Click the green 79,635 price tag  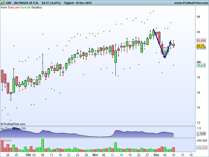pos(201,65)
